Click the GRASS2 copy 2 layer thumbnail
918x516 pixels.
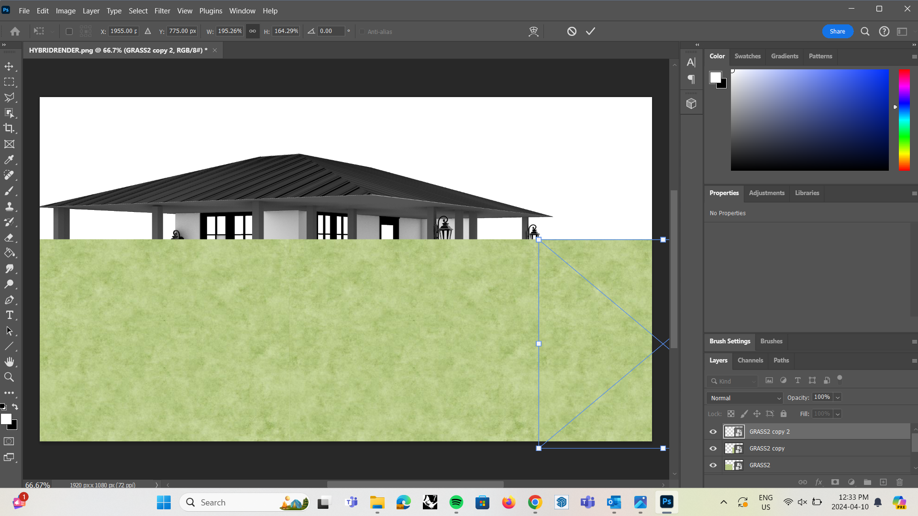pos(734,431)
